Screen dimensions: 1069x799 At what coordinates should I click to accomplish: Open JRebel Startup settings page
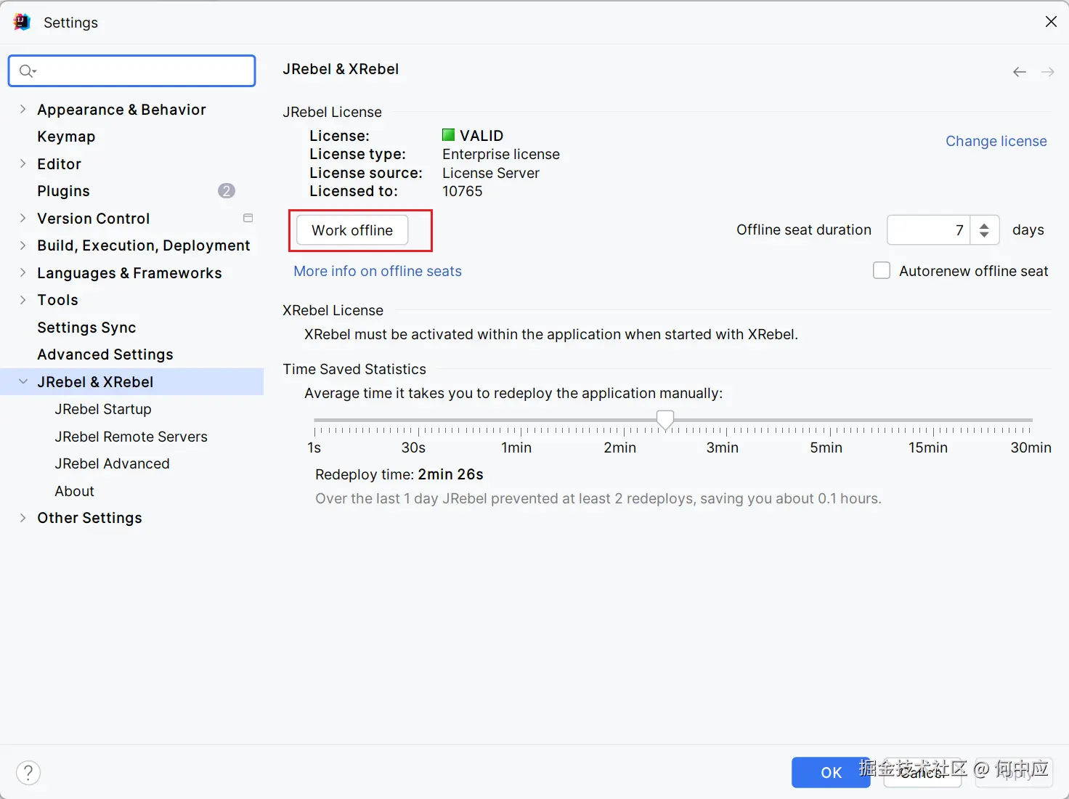[x=103, y=409]
